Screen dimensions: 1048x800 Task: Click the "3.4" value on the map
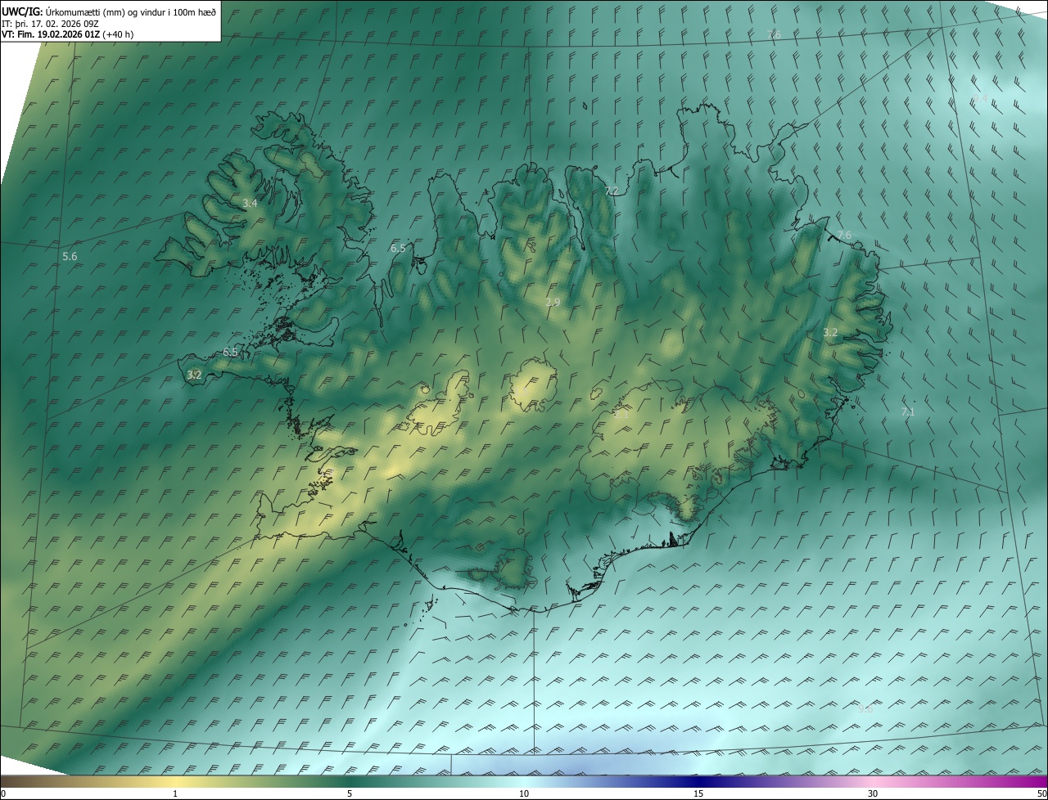pos(250,203)
